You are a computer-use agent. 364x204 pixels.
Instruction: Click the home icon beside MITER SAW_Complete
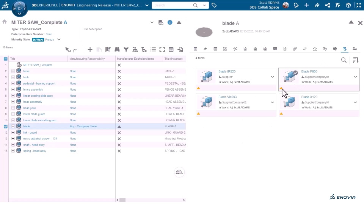pos(5,22)
